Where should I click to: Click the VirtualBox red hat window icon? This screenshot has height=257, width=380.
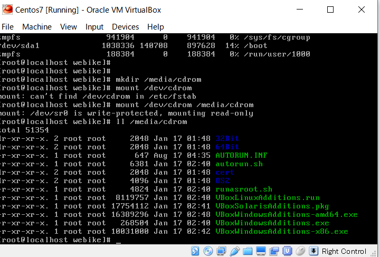7,9
